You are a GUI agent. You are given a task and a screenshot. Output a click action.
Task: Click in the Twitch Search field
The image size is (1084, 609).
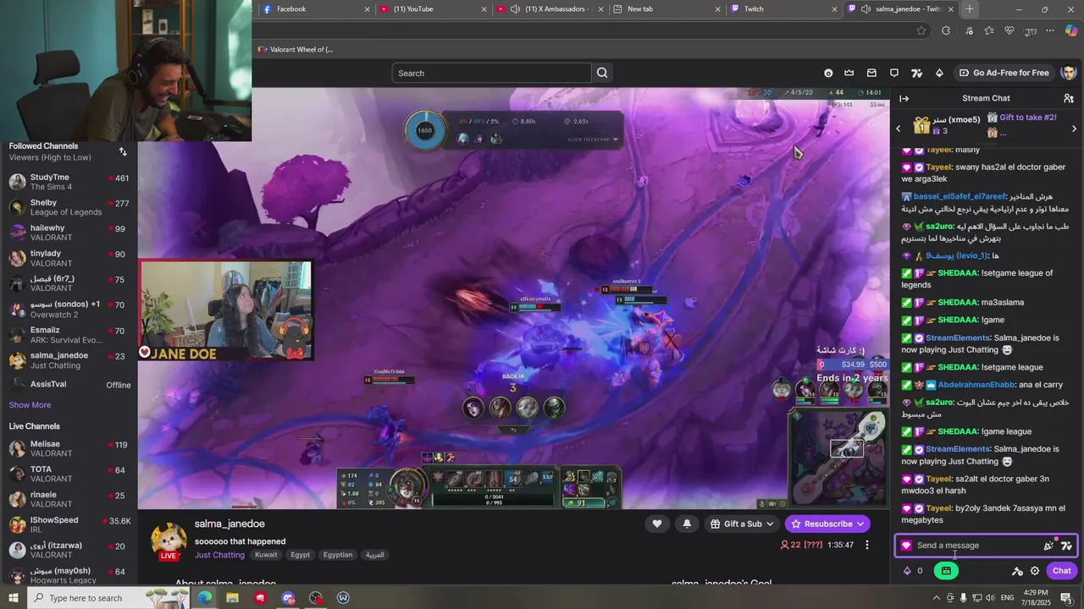pos(491,73)
